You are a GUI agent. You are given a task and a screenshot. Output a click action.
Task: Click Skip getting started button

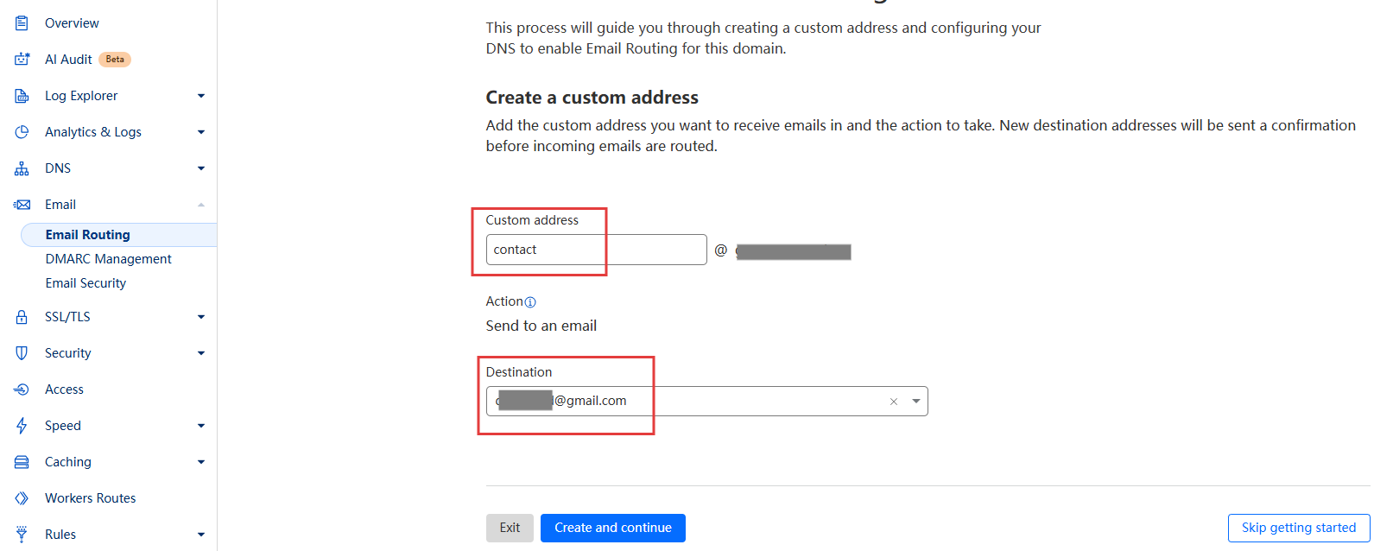1298,528
